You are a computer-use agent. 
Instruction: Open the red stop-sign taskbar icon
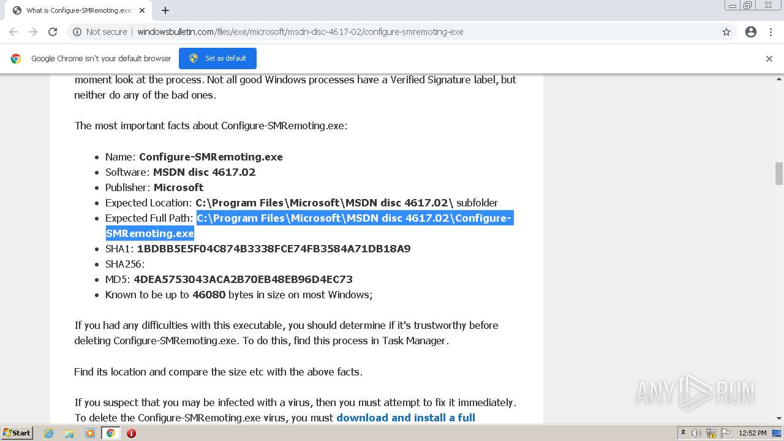tap(131, 433)
